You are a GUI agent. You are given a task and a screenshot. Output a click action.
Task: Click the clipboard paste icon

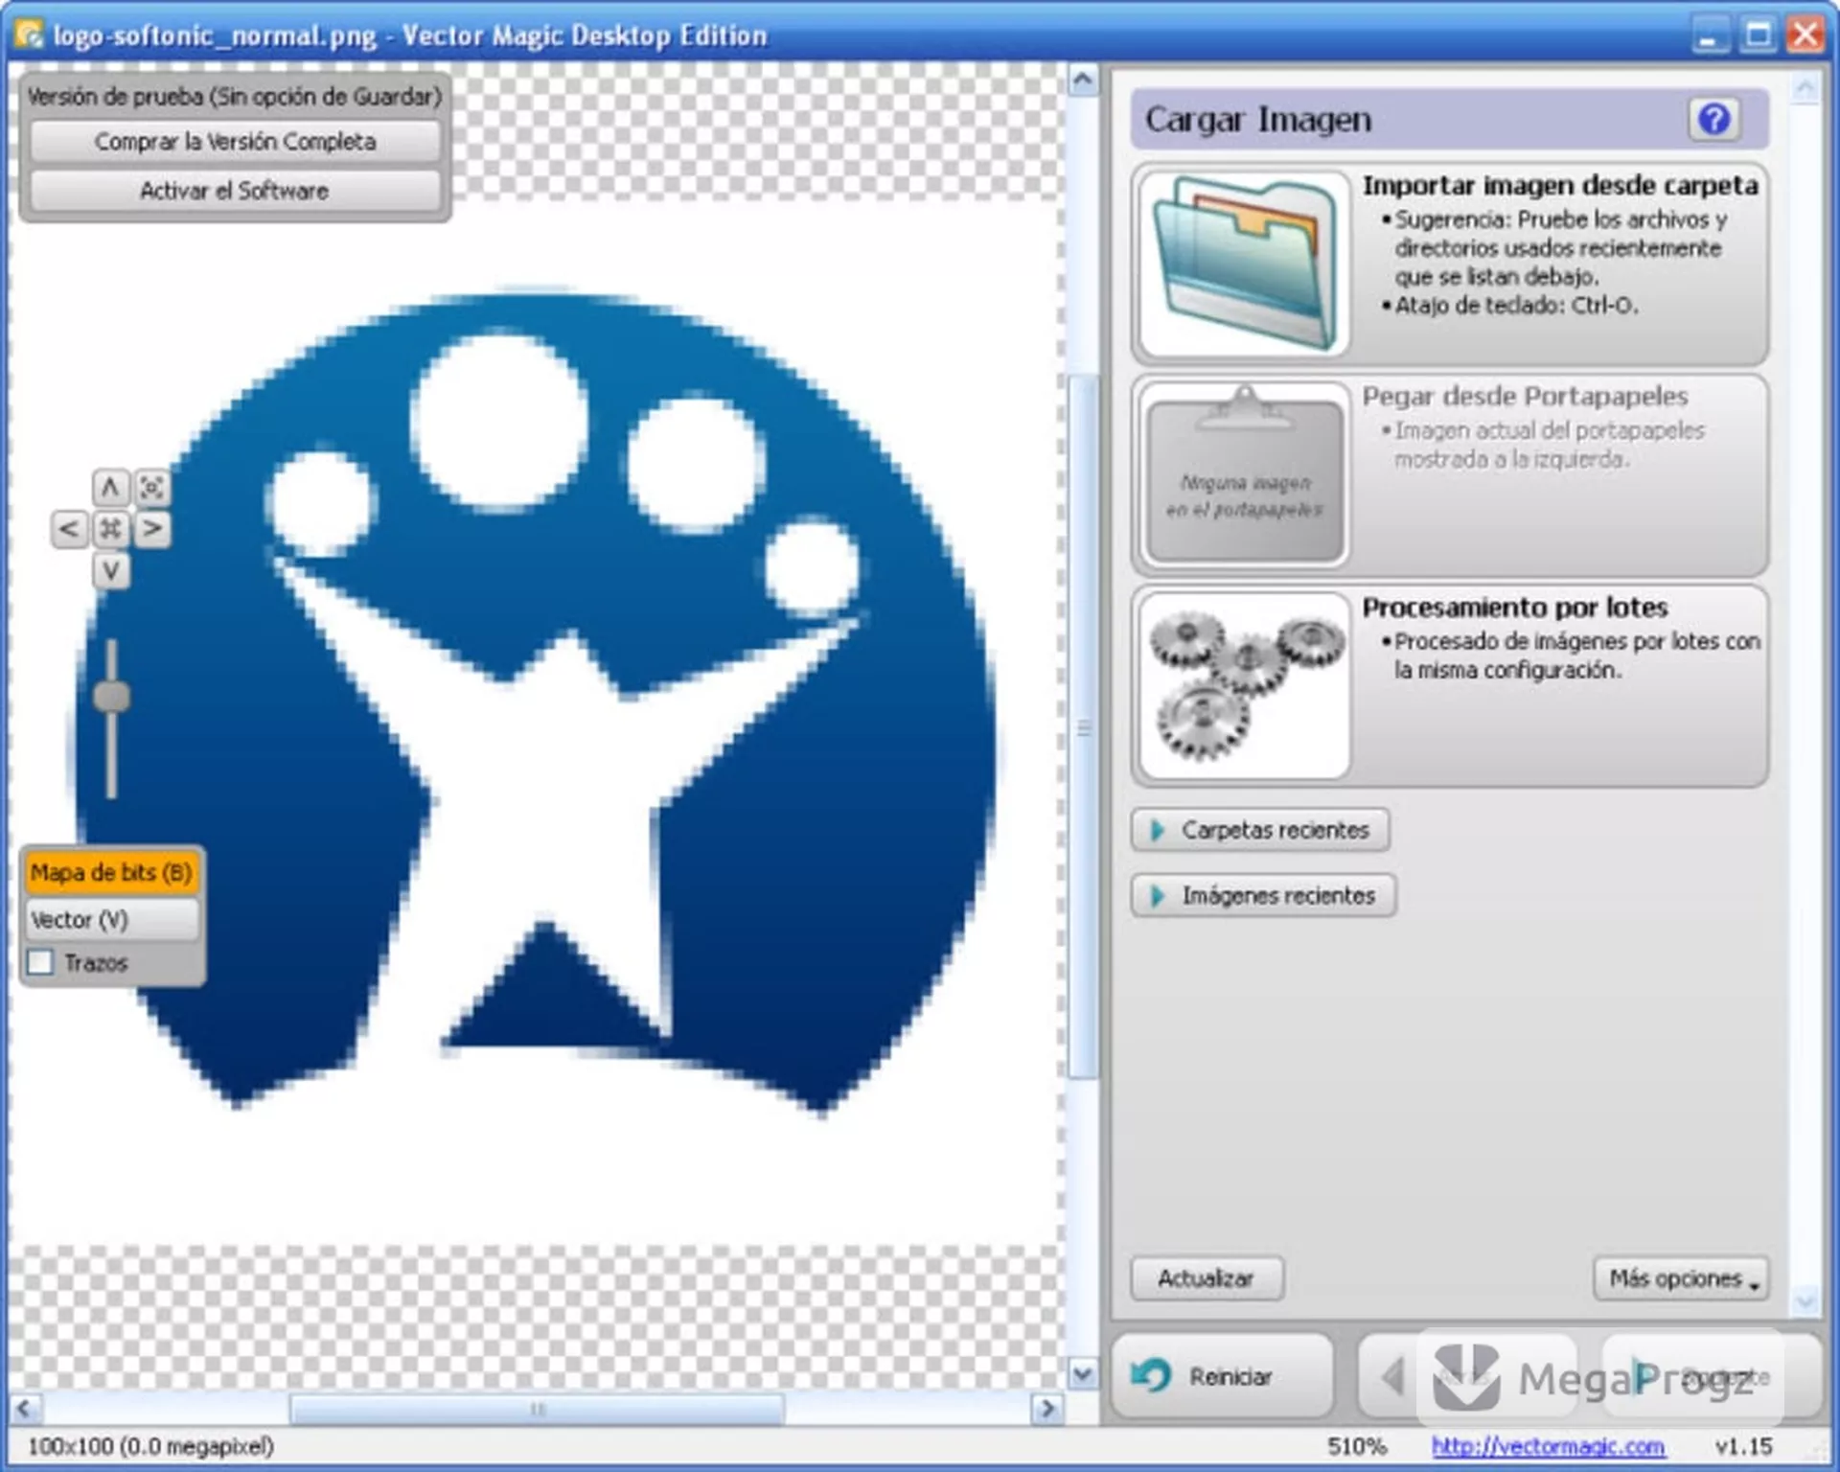(x=1244, y=473)
